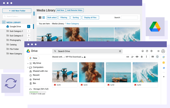
Task: Expand the Computers tree arrow
Action: coord(28,67)
